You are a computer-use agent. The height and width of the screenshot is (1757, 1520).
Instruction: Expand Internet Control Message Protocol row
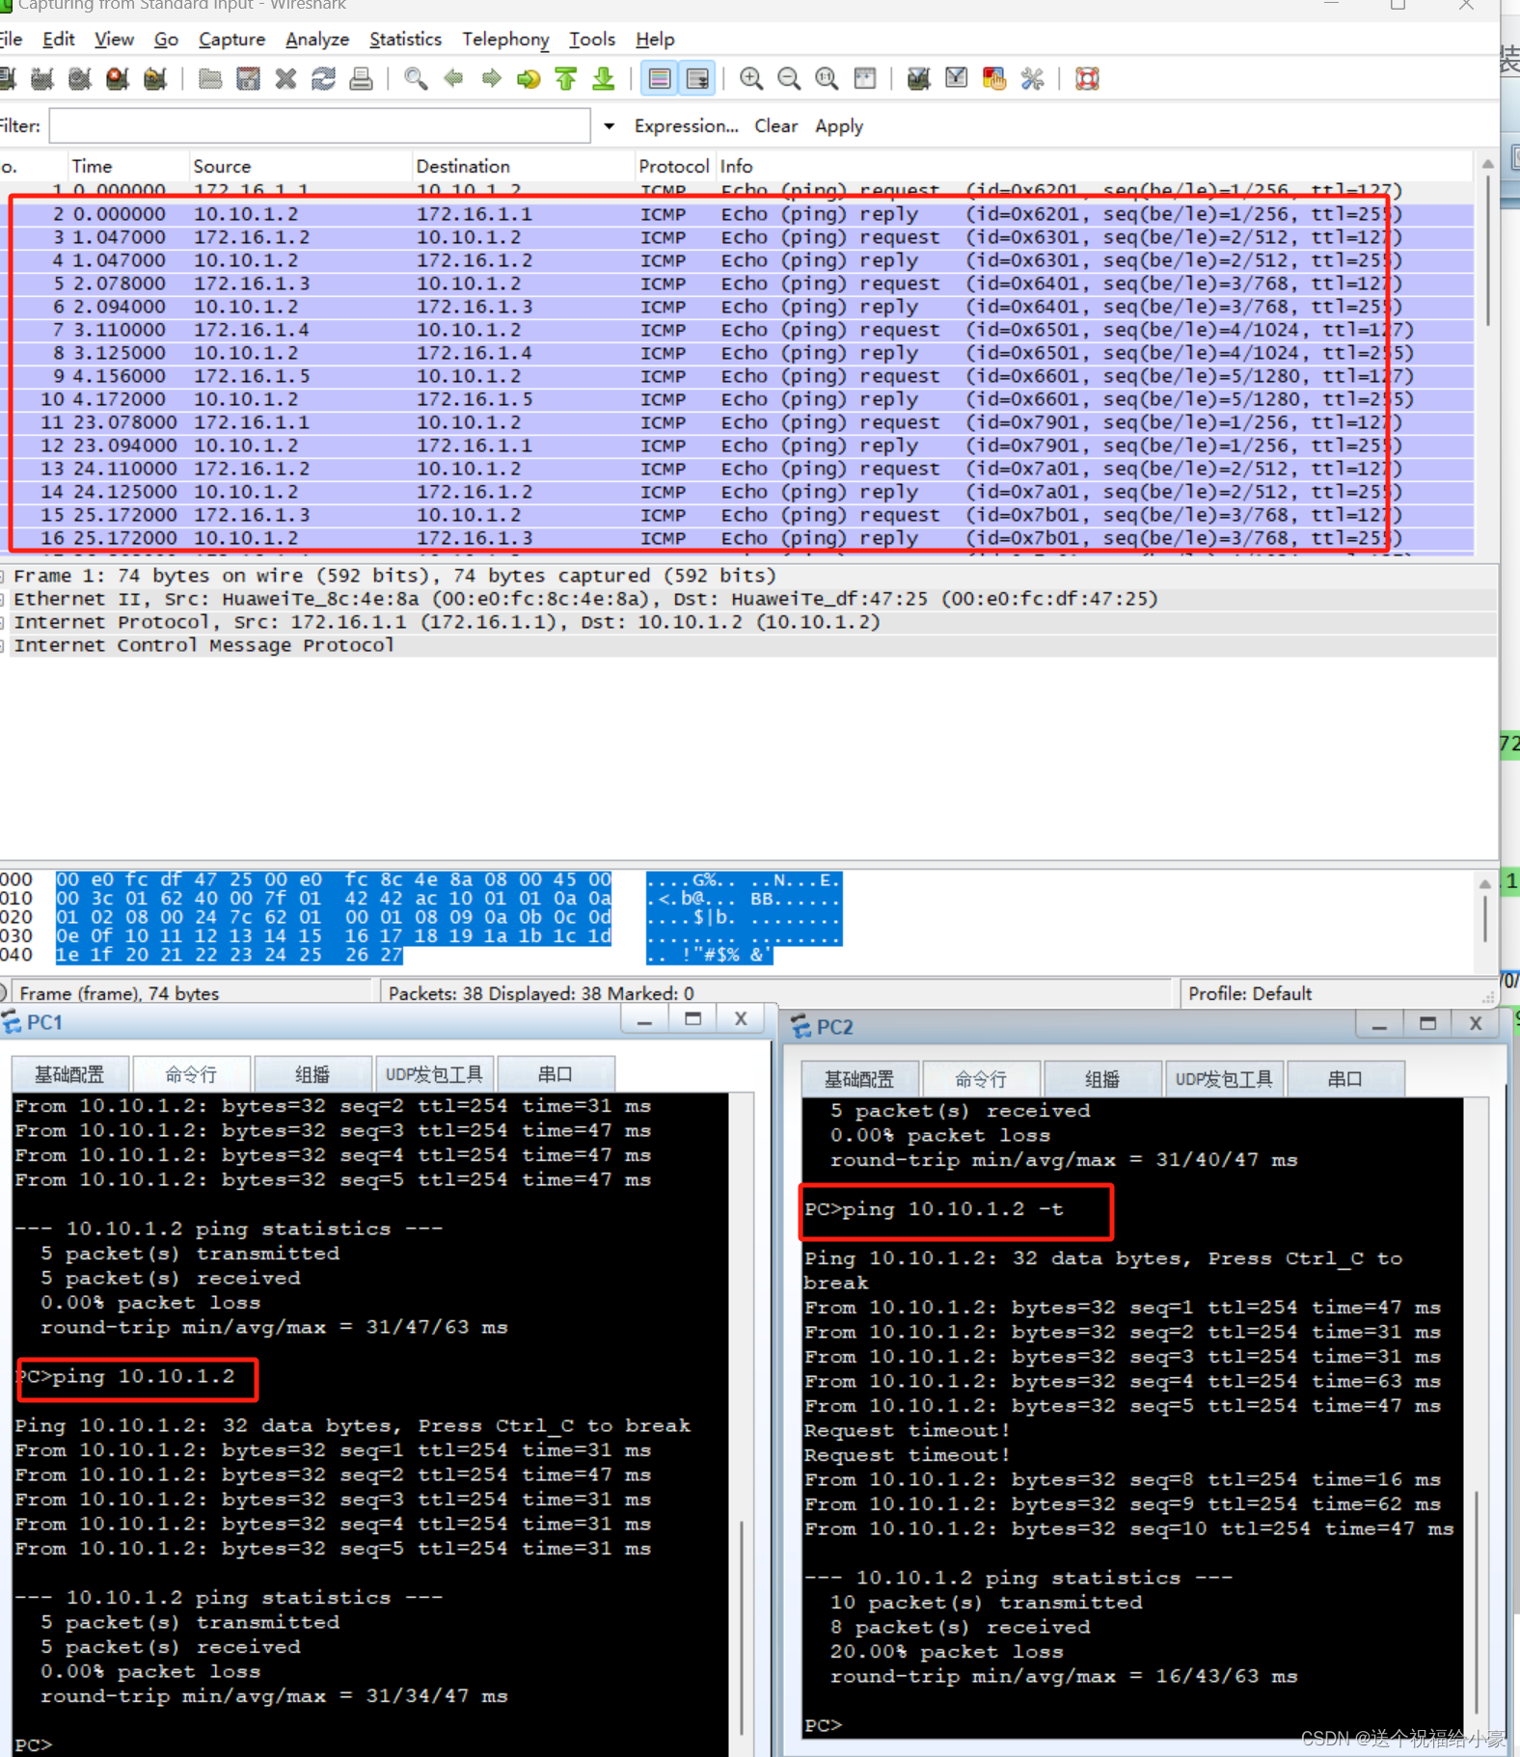point(4,645)
